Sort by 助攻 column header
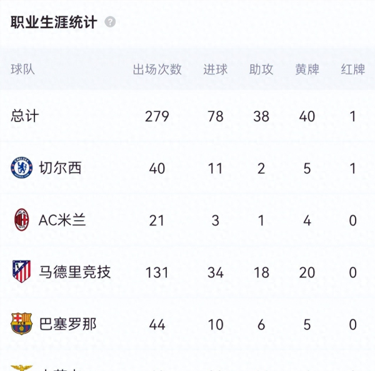Screen dimensions: 375x371 (261, 69)
